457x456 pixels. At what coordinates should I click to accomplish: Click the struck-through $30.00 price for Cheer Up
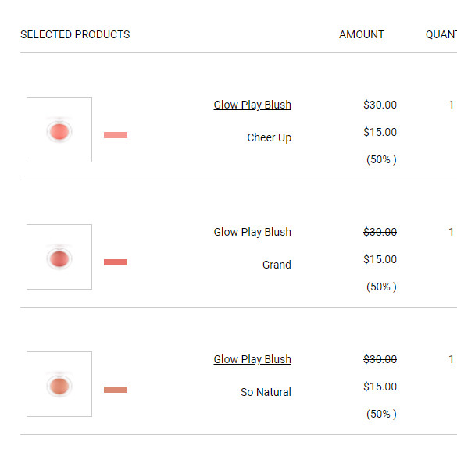(x=380, y=105)
